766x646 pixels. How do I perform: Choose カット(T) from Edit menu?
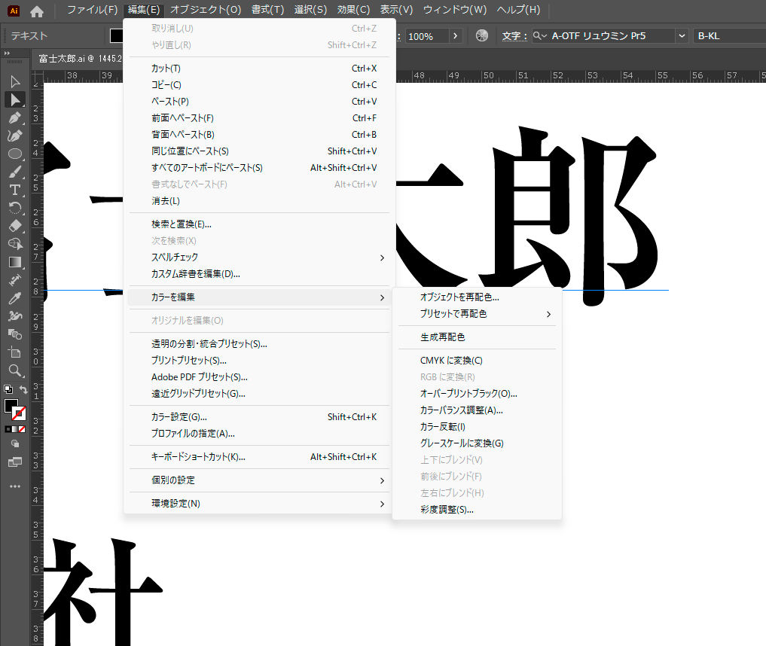coord(259,69)
